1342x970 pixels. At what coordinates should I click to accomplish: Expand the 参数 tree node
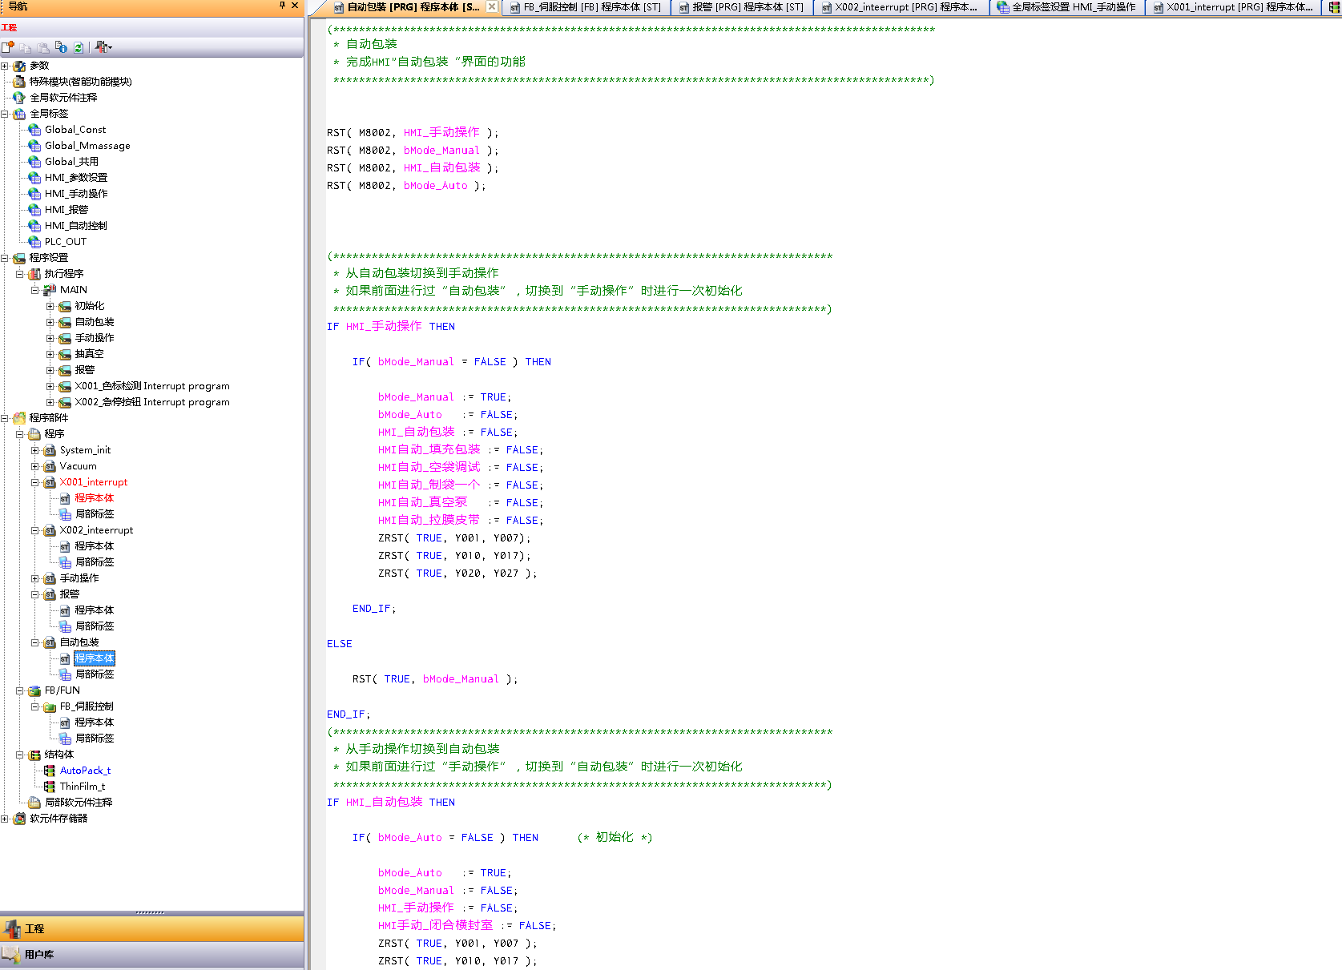pos(5,66)
